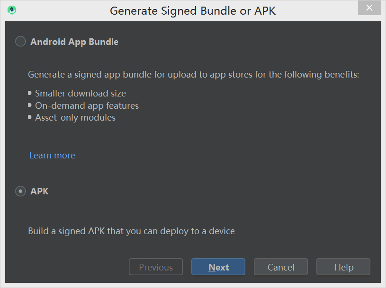
Task: Click the bold 'Android App Bundle' label text
Action: [x=74, y=42]
